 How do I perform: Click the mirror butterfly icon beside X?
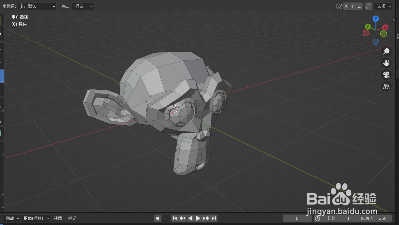(x=339, y=6)
